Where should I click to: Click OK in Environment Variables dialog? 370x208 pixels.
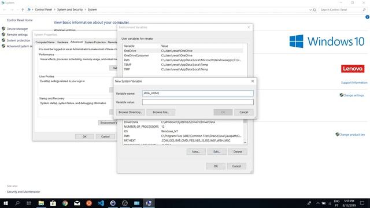216,166
